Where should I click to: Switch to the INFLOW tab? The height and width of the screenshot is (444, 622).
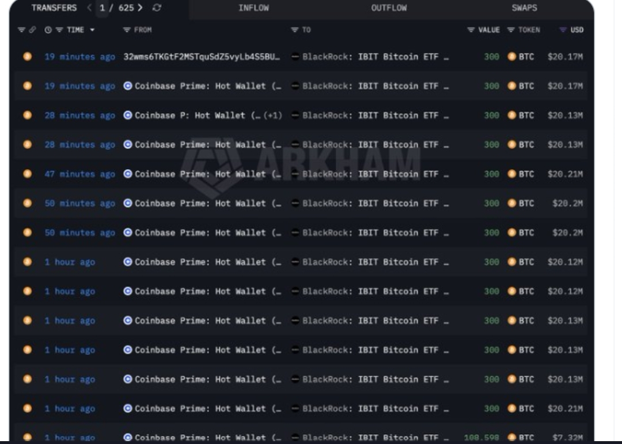[253, 8]
